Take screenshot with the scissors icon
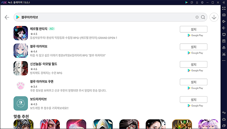 coord(224,54)
